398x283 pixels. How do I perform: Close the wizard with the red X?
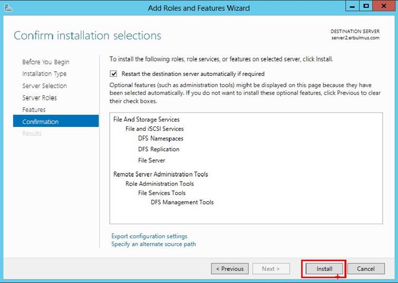pos(383,7)
